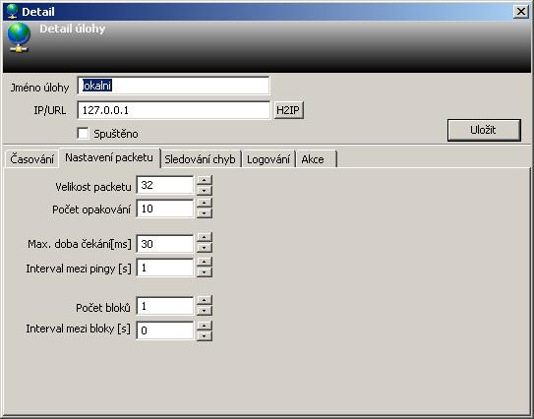Screen dimensions: 534x419
Task: Click the Interval mezi bloky value field
Action: tap(165, 330)
